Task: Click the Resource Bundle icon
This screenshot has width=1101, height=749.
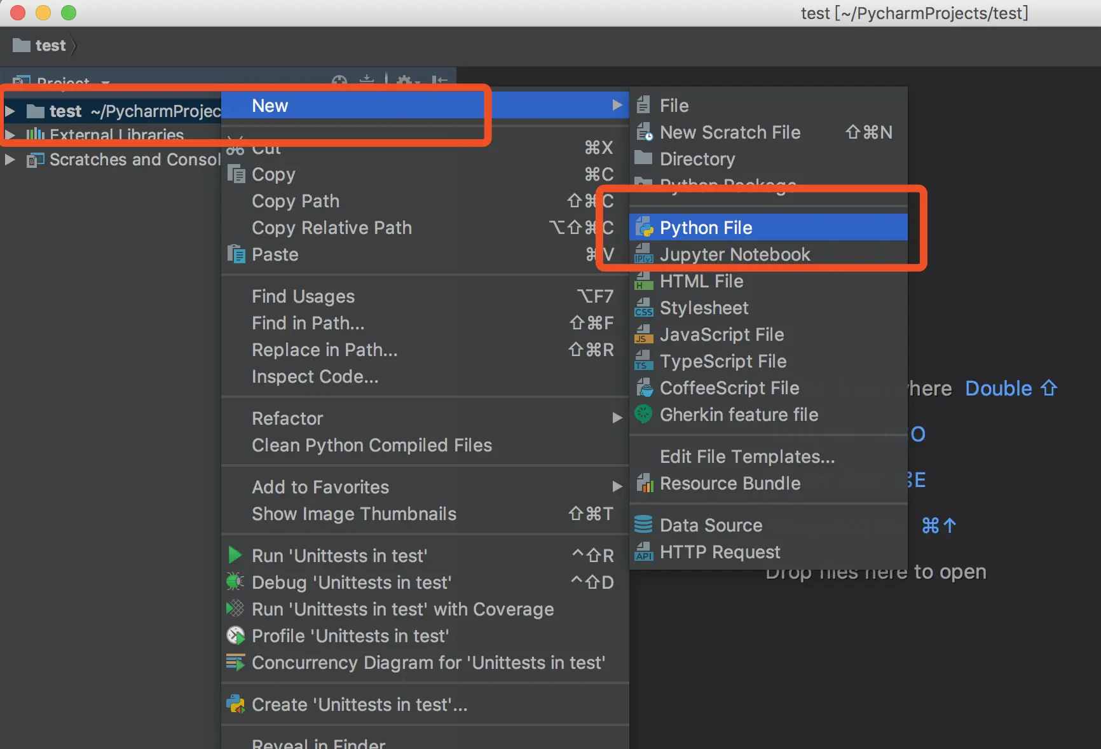Action: [x=645, y=483]
